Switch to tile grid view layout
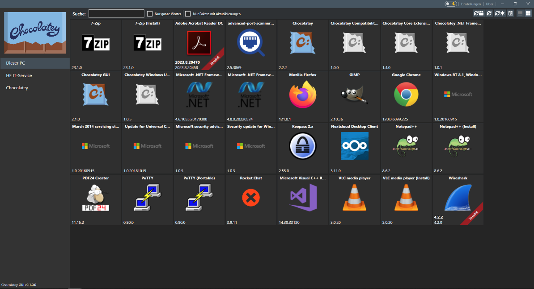The width and height of the screenshot is (534, 289). [x=528, y=13]
